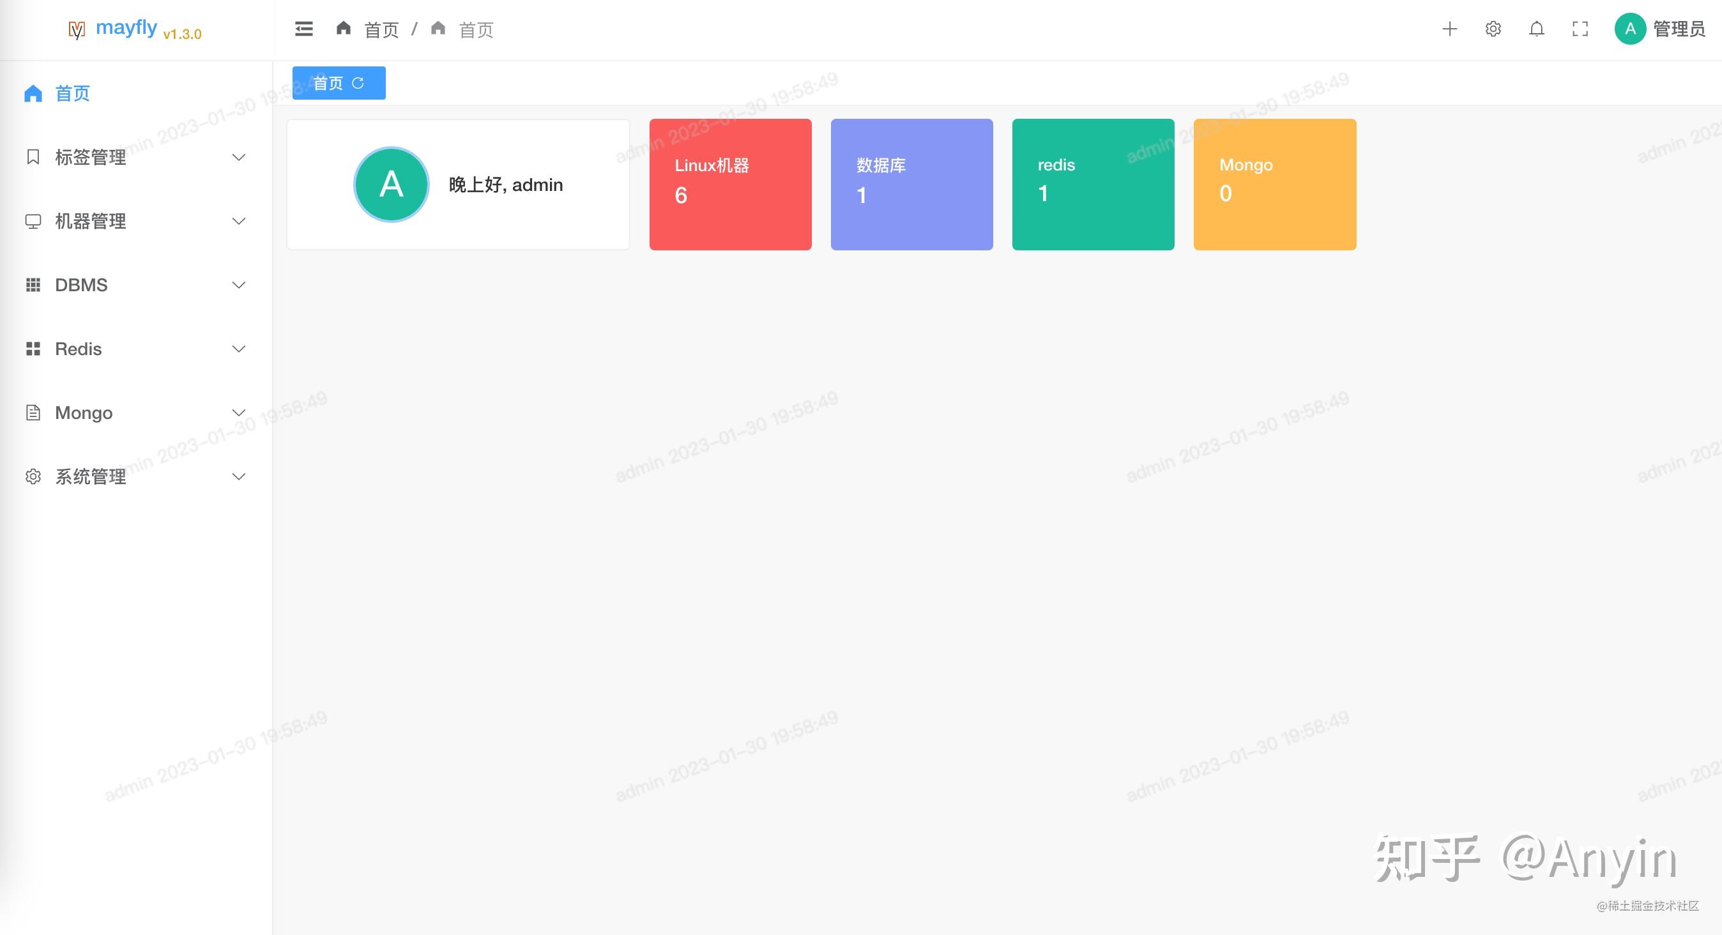Screen dimensions: 1722x935
Task: Click the mayfly logo icon
Action: 77,29
